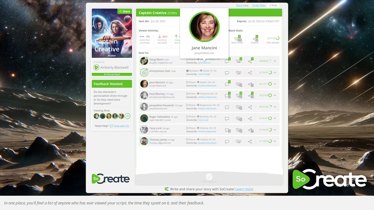Click the Chat with Us speech bubble icon
The width and height of the screenshot is (374, 210).
pos(111,126)
